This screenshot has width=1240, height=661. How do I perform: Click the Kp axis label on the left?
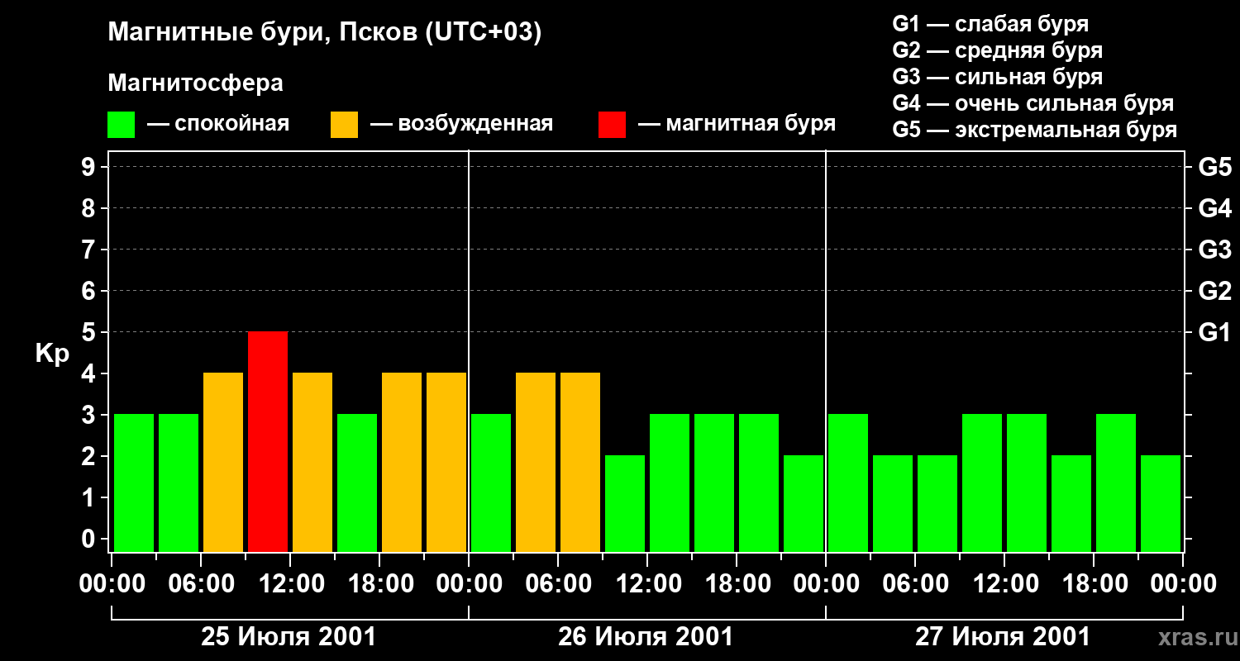point(52,353)
